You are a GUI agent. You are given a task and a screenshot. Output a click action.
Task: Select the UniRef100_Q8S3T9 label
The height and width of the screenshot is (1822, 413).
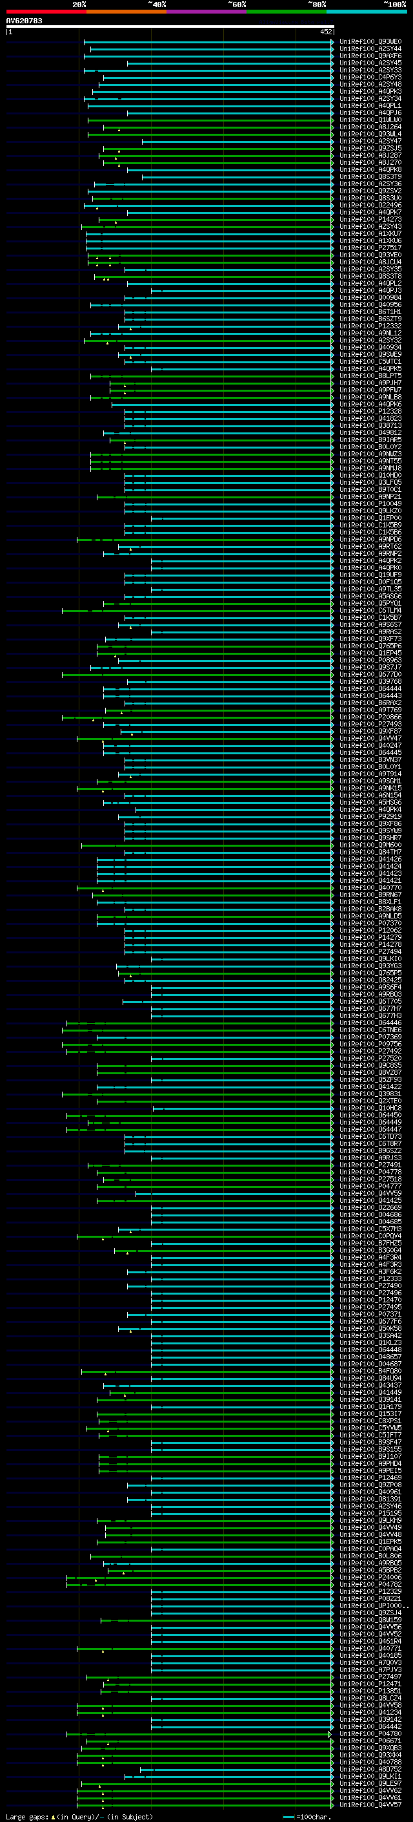(370, 177)
